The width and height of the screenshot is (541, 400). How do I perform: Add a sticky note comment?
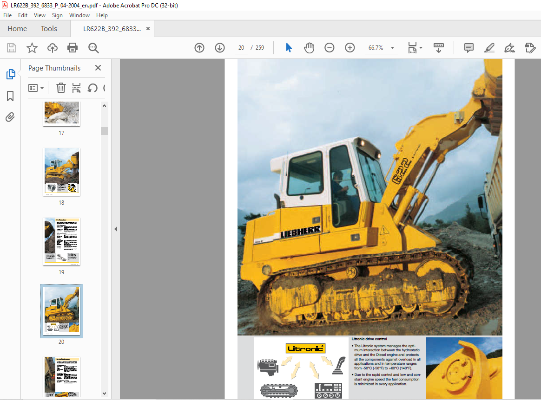coord(469,47)
